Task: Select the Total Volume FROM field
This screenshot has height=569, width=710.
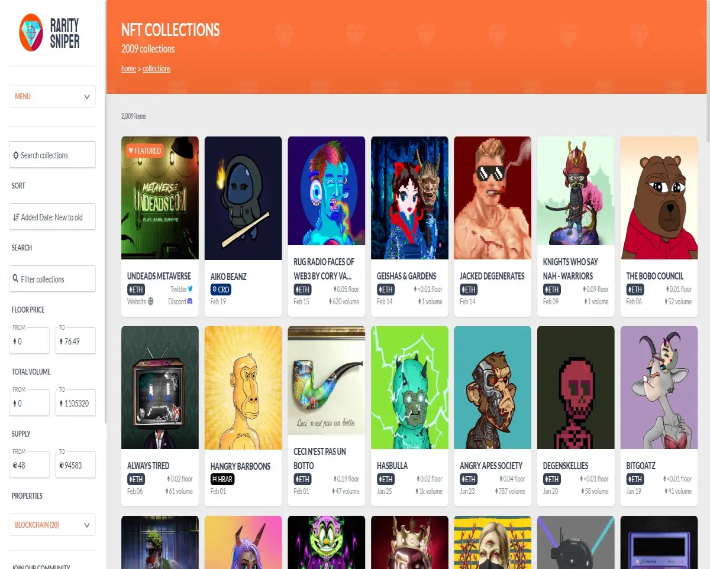Action: coord(29,402)
